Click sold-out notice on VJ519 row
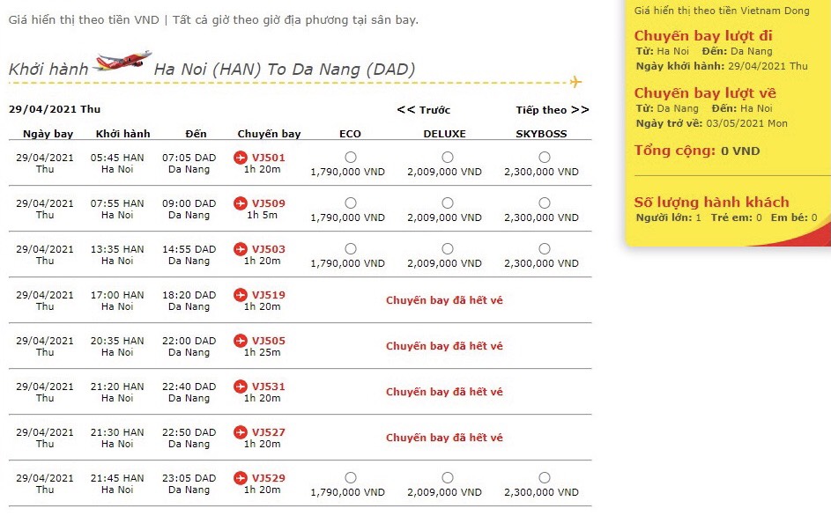This screenshot has width=831, height=523. coord(444,300)
